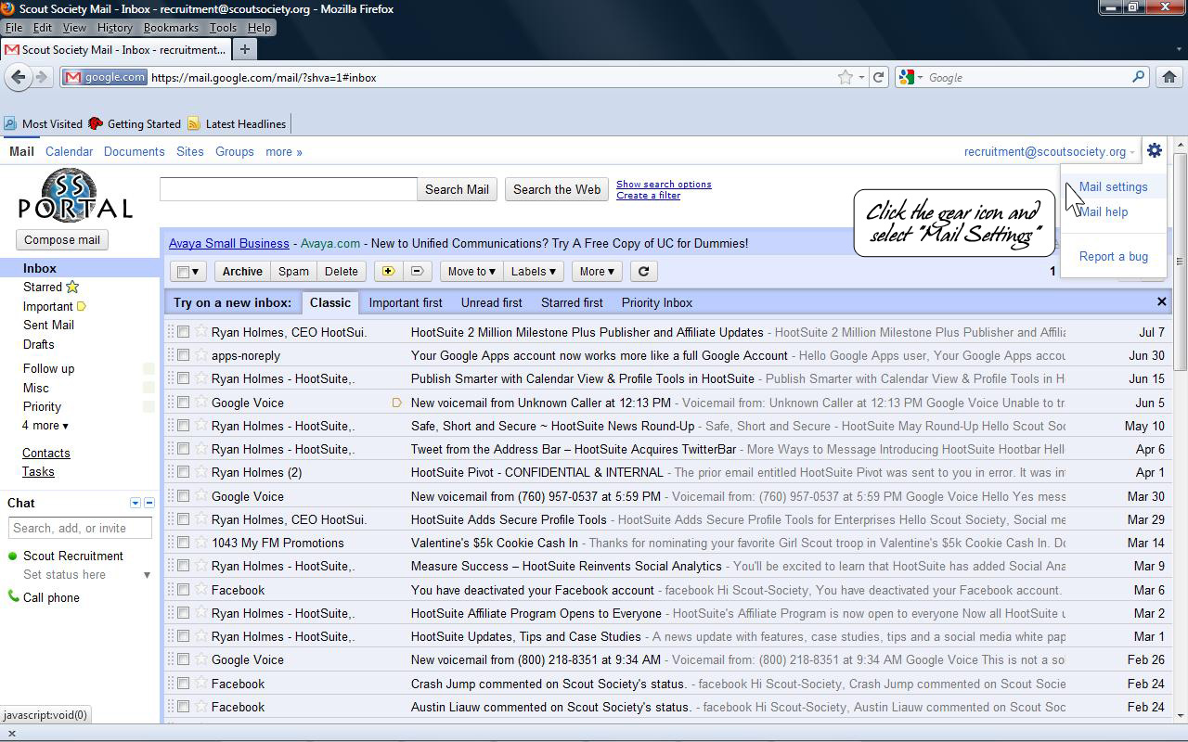The height and width of the screenshot is (742, 1188).
Task: Open Getting Started bookmark
Action: [135, 123]
